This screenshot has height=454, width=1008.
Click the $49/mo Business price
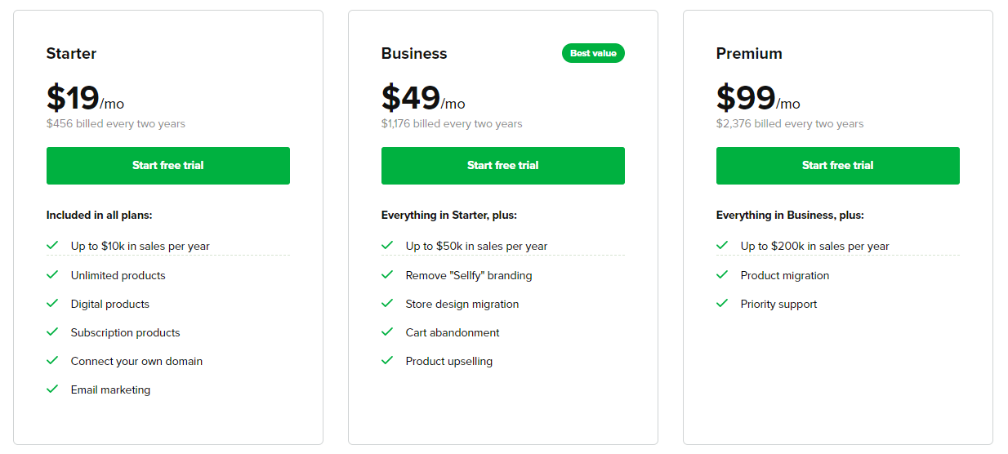coord(423,99)
